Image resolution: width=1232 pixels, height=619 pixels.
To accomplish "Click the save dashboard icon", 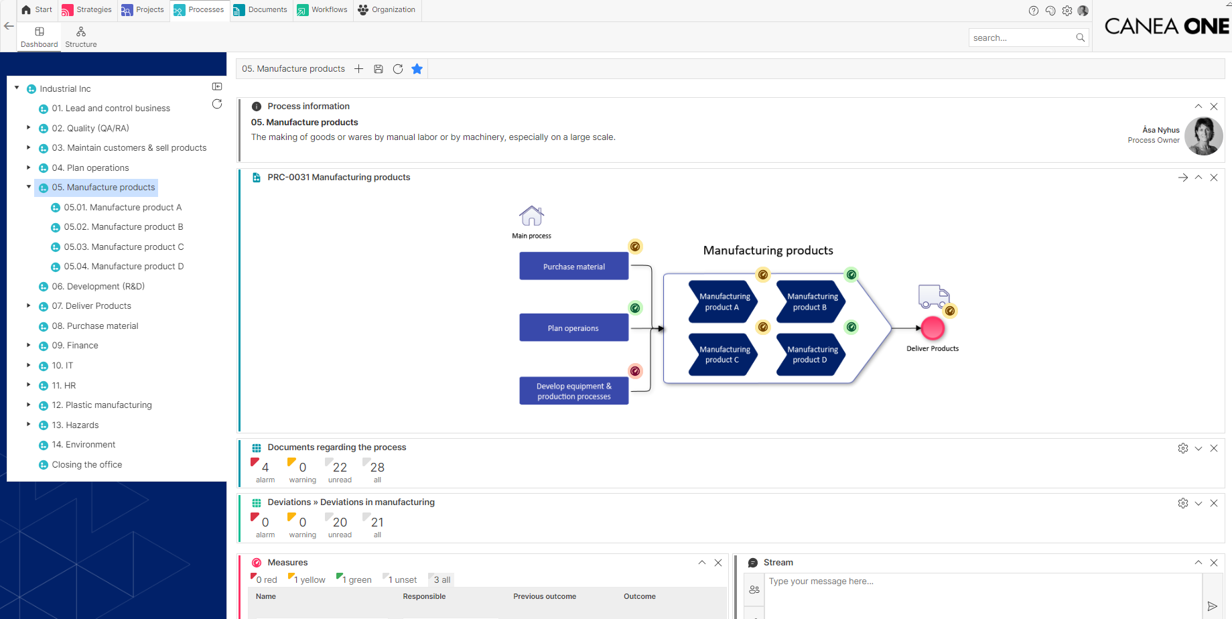I will point(379,69).
